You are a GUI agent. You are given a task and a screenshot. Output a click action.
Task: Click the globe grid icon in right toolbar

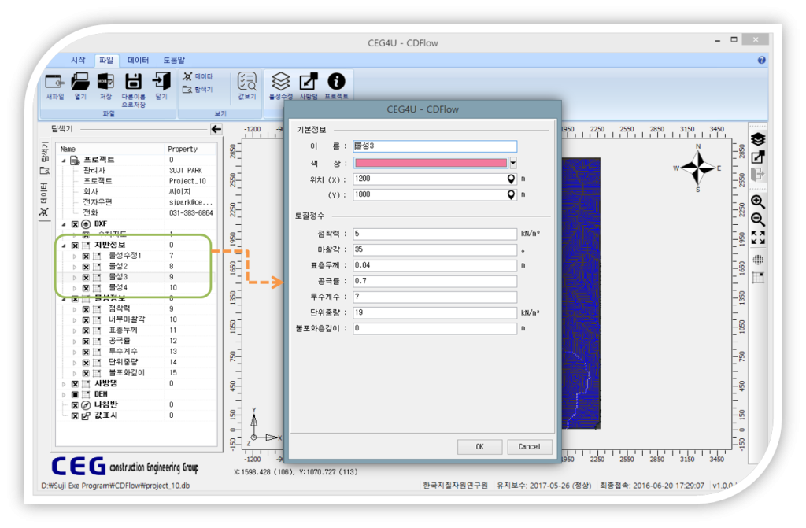(758, 260)
